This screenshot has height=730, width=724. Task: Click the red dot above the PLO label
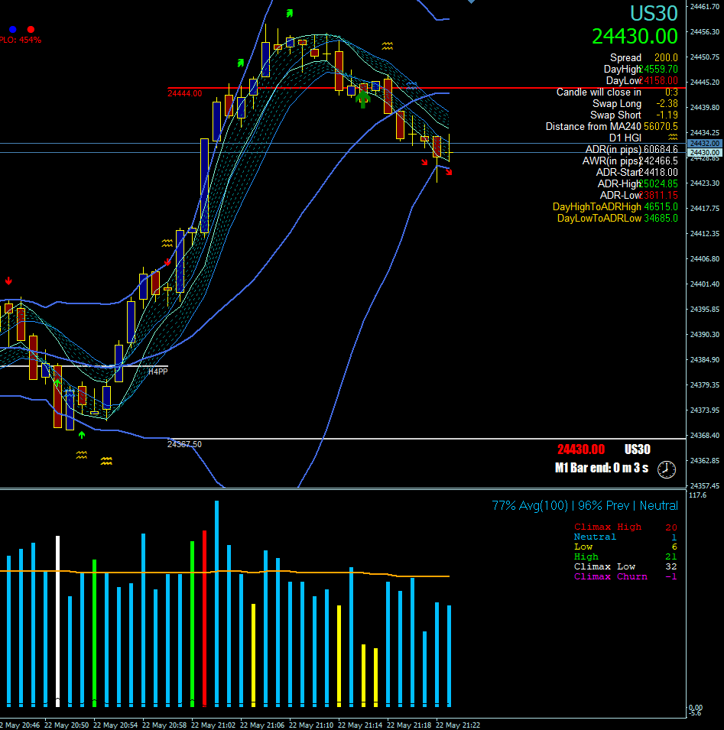click(31, 29)
